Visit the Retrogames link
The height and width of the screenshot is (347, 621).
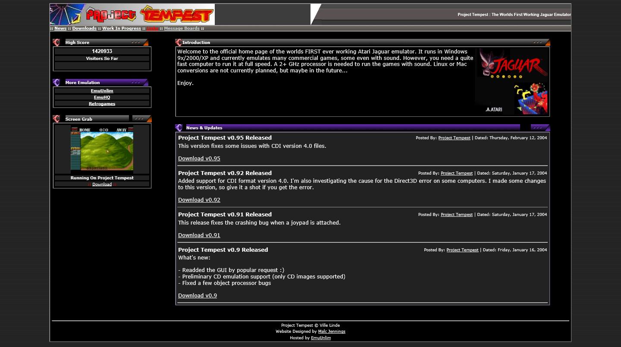(x=102, y=104)
